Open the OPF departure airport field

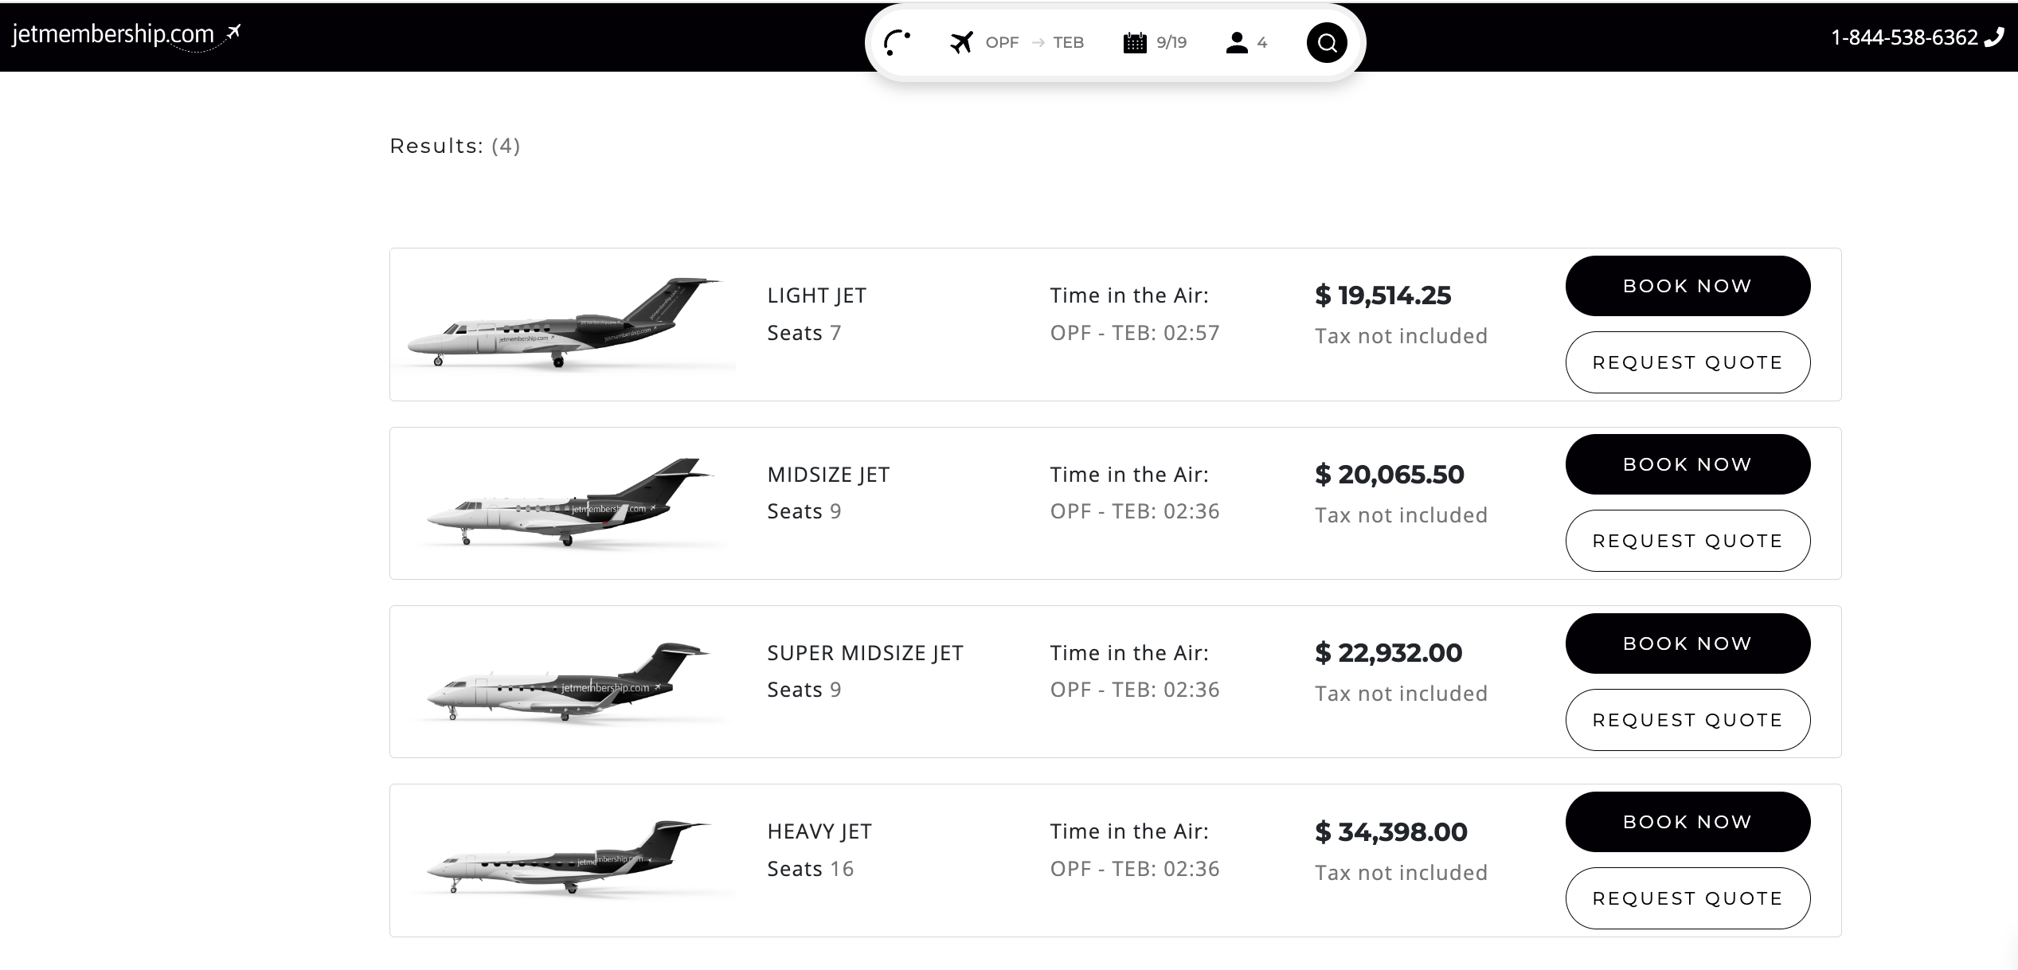click(x=1001, y=42)
